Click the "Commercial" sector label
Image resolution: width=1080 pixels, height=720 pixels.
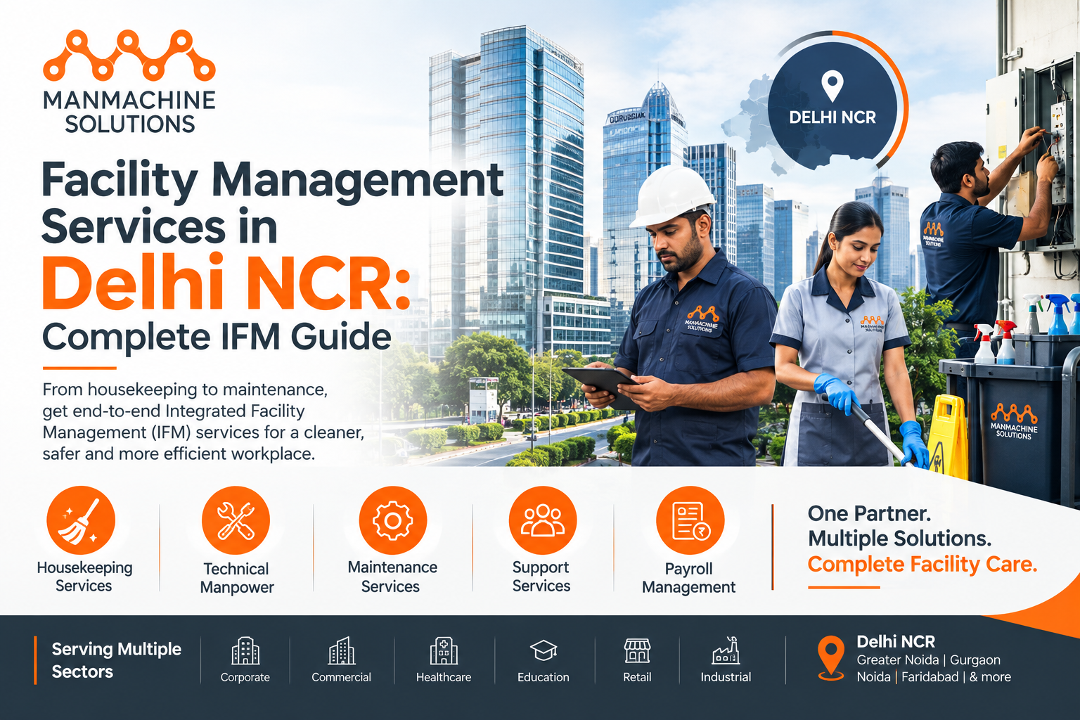point(342,677)
